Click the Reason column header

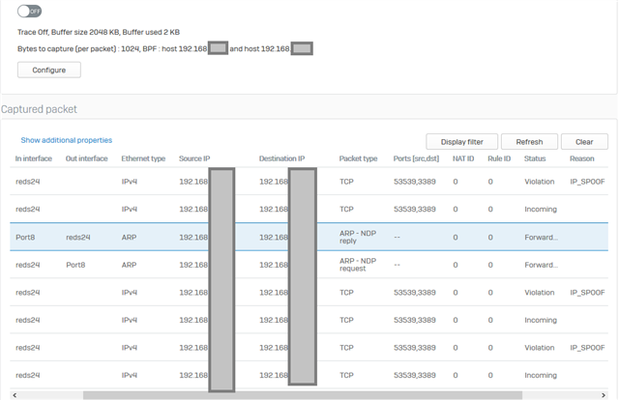pos(582,158)
